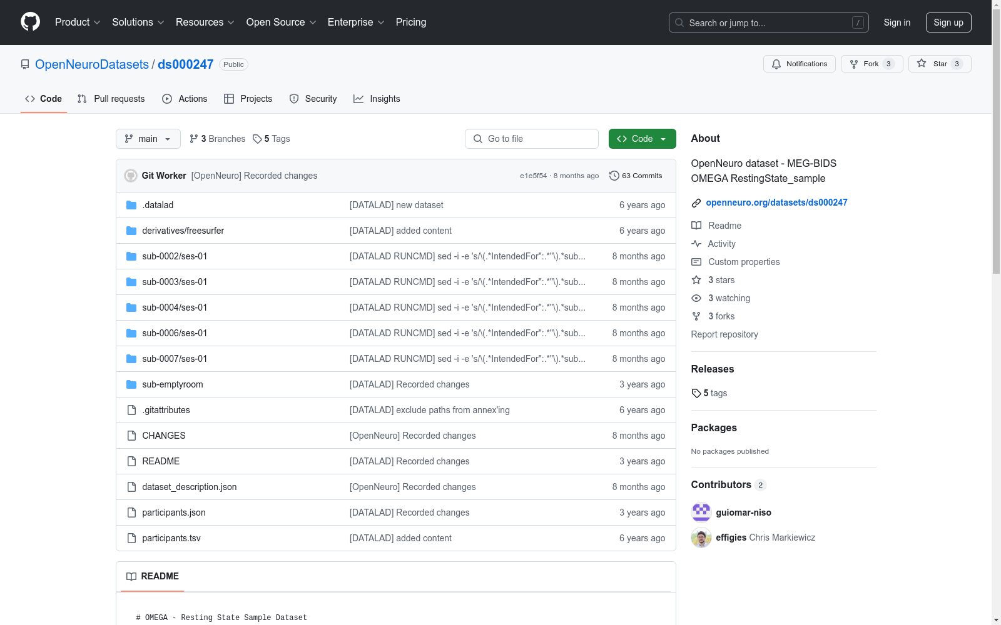Click the Go to file search box
The width and height of the screenshot is (1001, 625).
point(532,139)
